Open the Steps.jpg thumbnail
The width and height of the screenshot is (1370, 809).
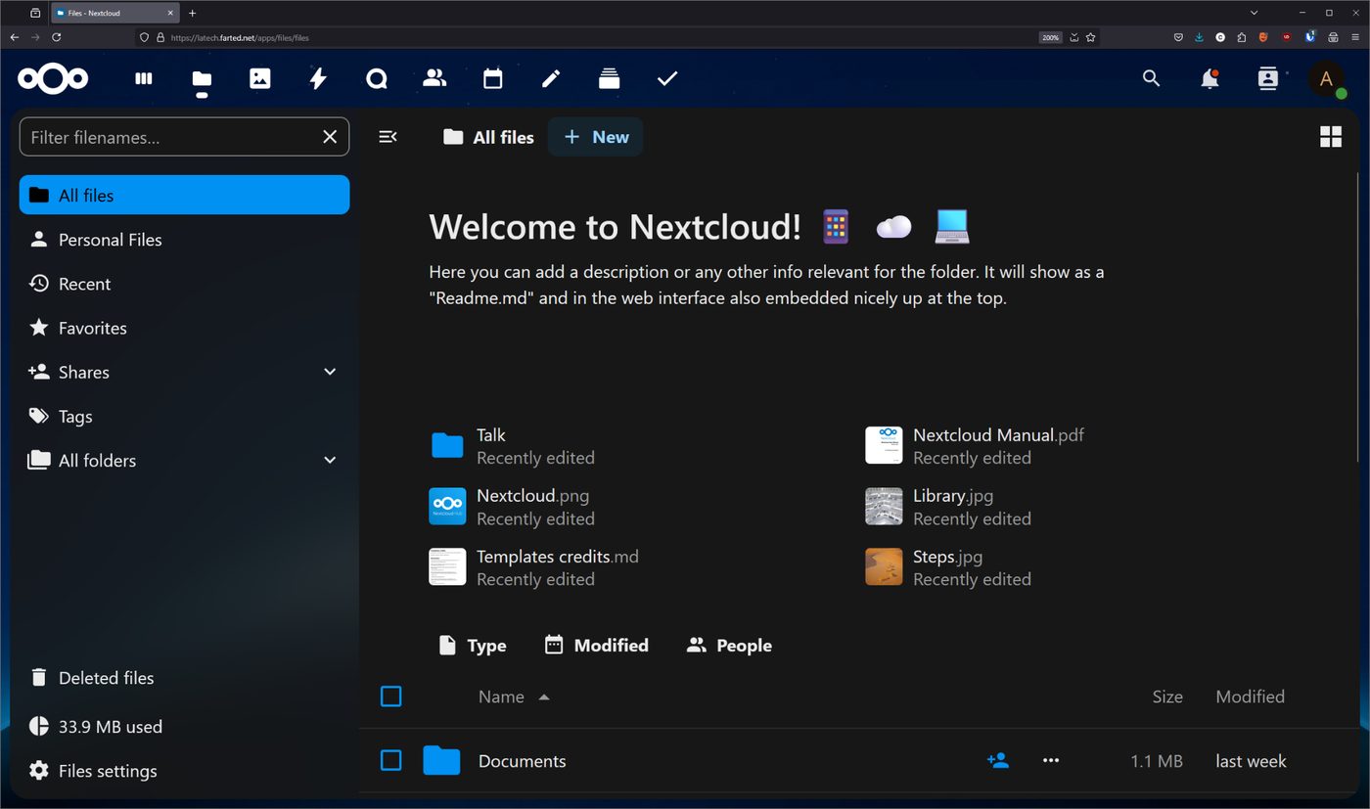tap(884, 567)
